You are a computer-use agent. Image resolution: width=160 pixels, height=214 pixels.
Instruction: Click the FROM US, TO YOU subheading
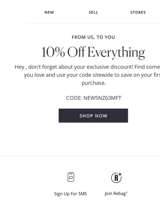94,37
